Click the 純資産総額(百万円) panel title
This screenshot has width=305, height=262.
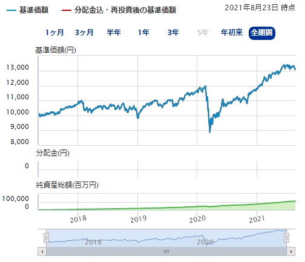tap(67, 185)
